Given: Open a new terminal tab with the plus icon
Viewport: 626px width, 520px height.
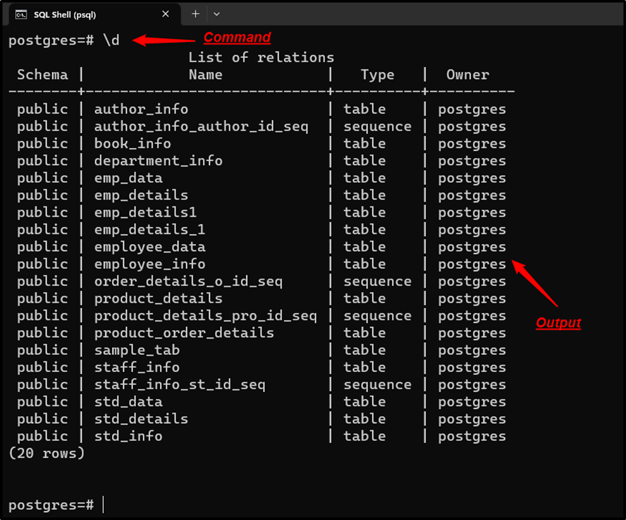Looking at the screenshot, I should point(195,13).
